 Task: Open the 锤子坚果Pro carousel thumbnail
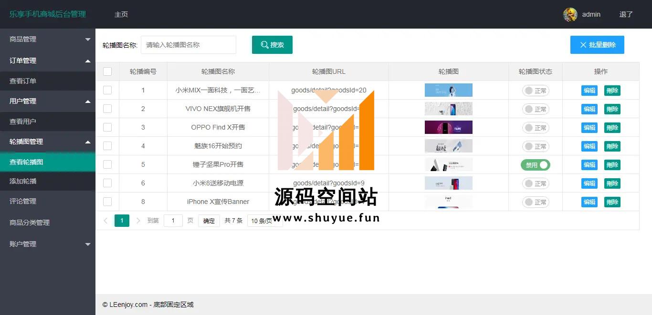(x=449, y=164)
